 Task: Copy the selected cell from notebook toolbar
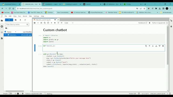click(x=45, y=23)
